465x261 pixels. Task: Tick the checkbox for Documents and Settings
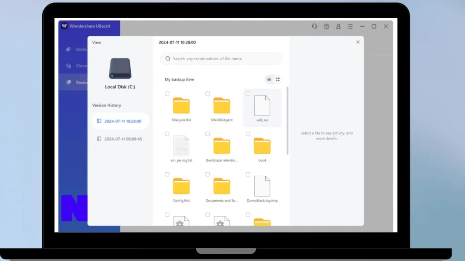click(208, 174)
